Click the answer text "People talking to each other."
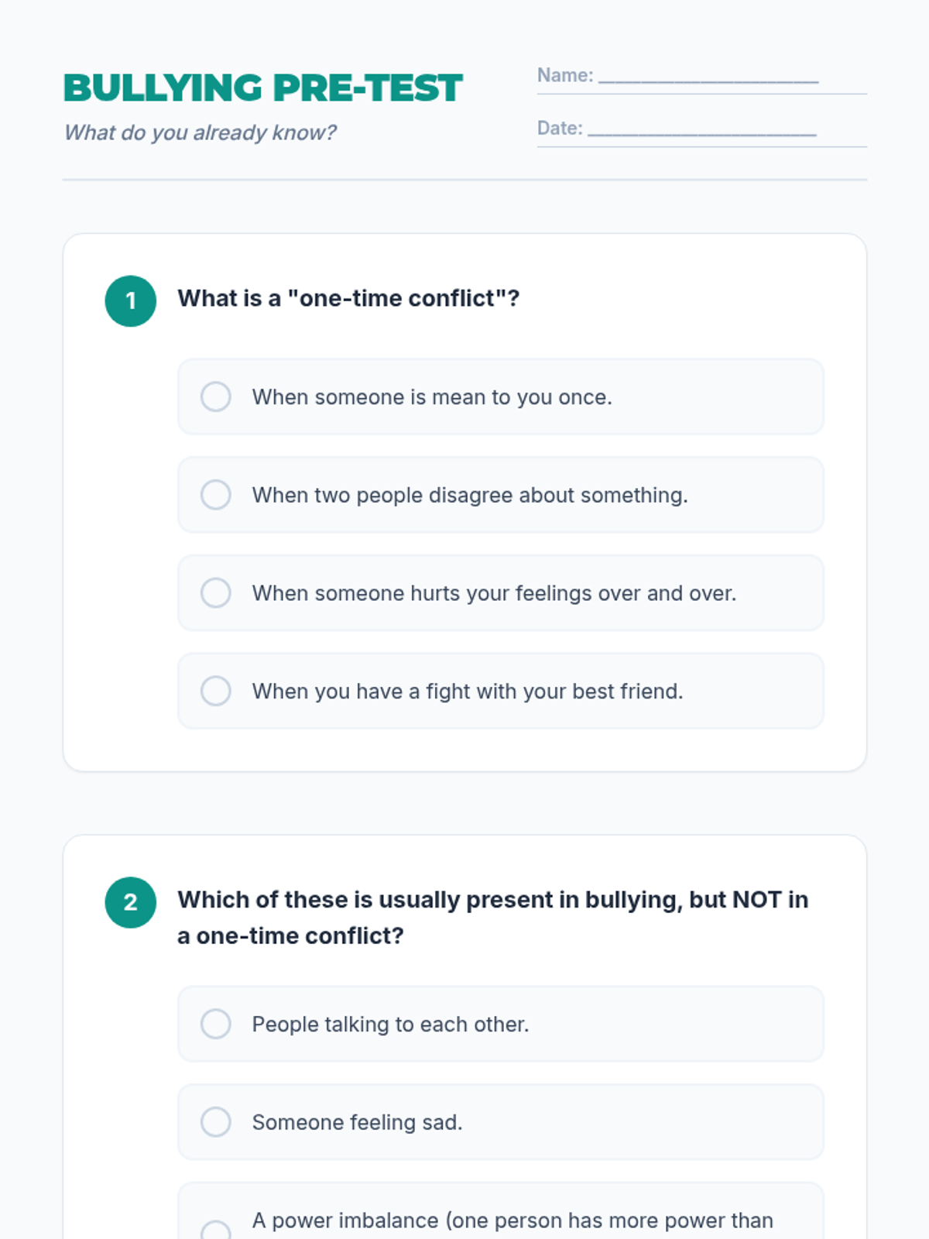 click(390, 1024)
